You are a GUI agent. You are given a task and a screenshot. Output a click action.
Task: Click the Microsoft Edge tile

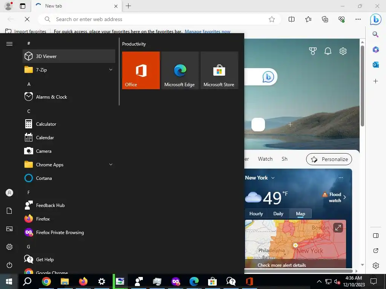click(x=180, y=70)
